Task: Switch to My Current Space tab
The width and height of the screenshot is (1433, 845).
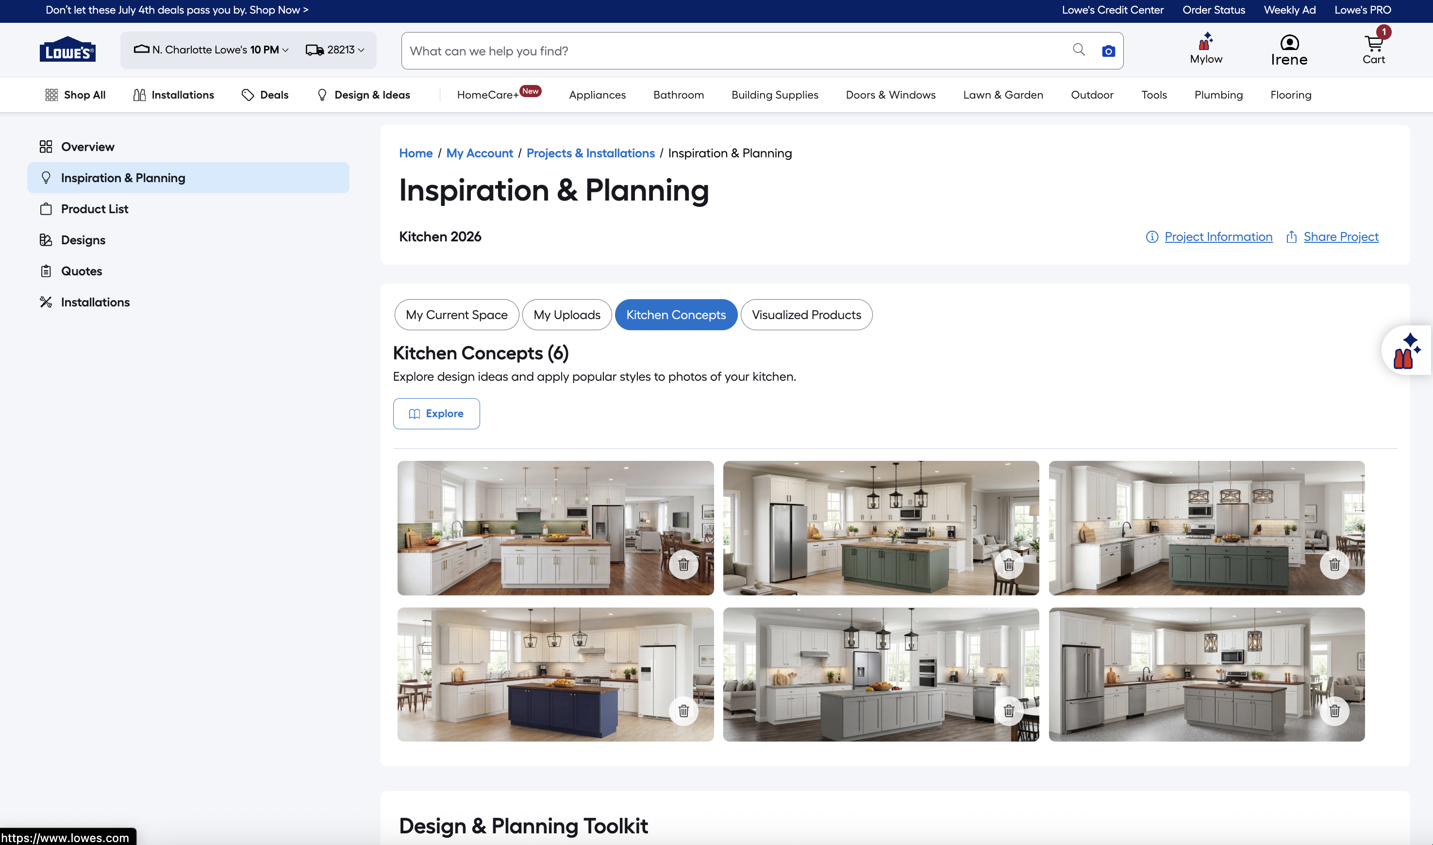Action: pyautogui.click(x=456, y=315)
